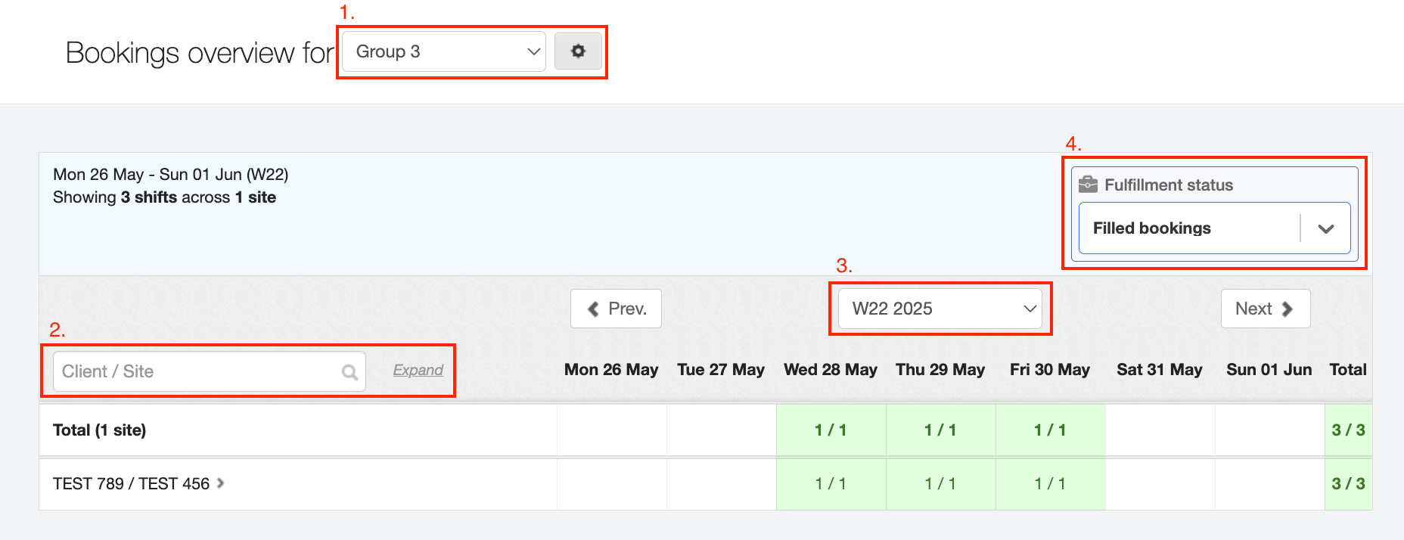Select TEST 789 row Wed 28 May cell
The image size is (1404, 540).
(831, 484)
